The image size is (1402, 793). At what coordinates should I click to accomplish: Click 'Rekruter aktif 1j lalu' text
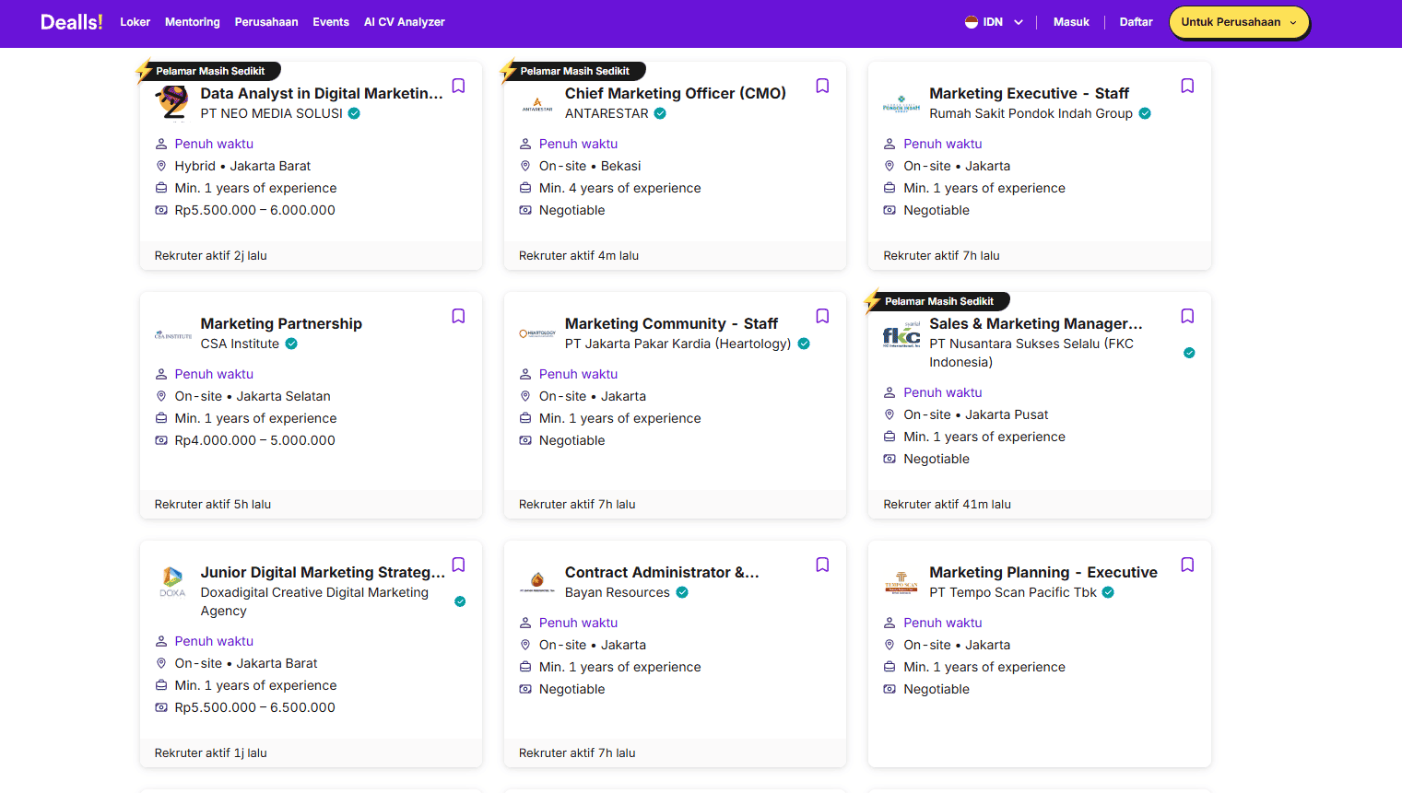pos(211,753)
